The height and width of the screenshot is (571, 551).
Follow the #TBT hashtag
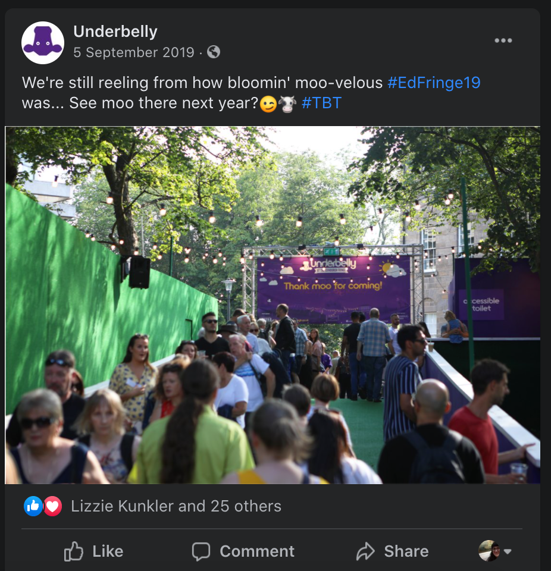click(321, 103)
